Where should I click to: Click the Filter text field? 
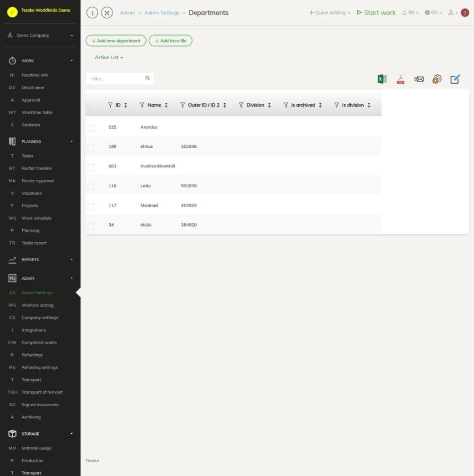pyautogui.click(x=120, y=79)
